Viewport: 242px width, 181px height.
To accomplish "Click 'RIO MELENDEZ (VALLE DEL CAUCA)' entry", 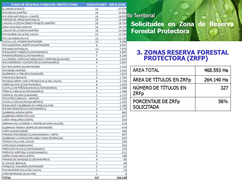I will pyautogui.click(x=22, y=170).
